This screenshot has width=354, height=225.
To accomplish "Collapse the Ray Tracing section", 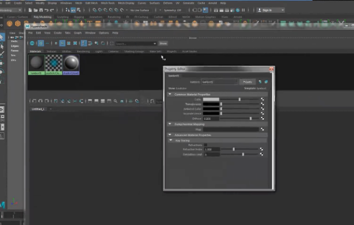I will click(x=171, y=140).
